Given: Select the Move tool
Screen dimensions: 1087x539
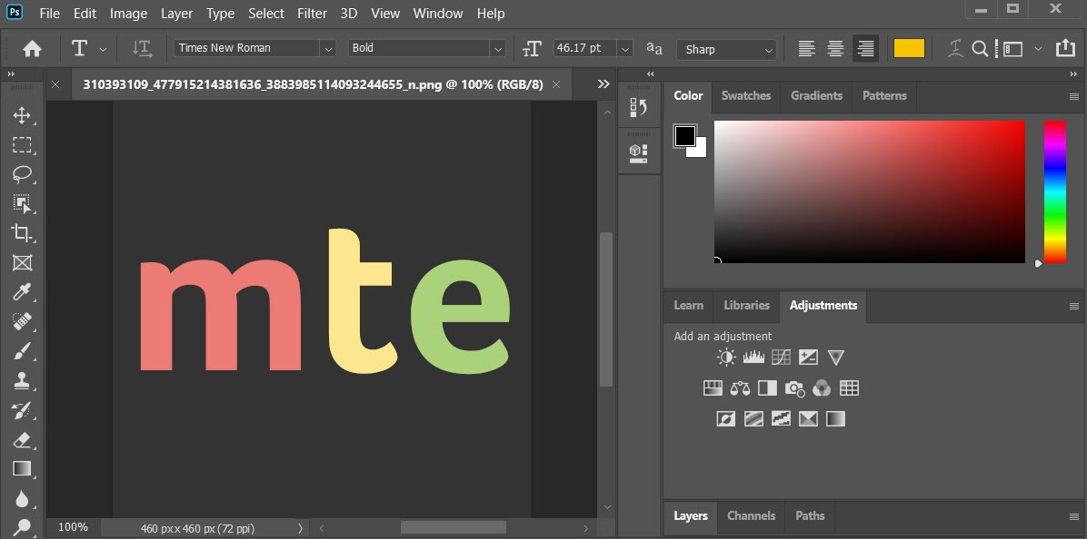Looking at the screenshot, I should click(23, 115).
